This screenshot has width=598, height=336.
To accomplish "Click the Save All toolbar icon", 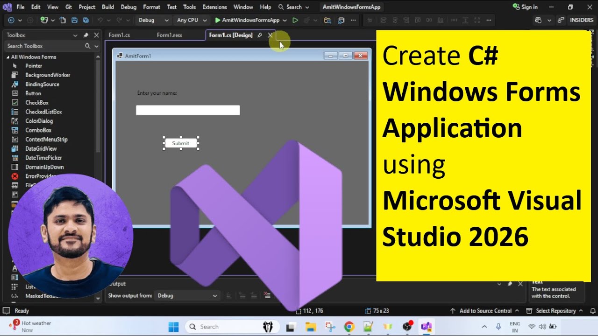I will point(86,20).
